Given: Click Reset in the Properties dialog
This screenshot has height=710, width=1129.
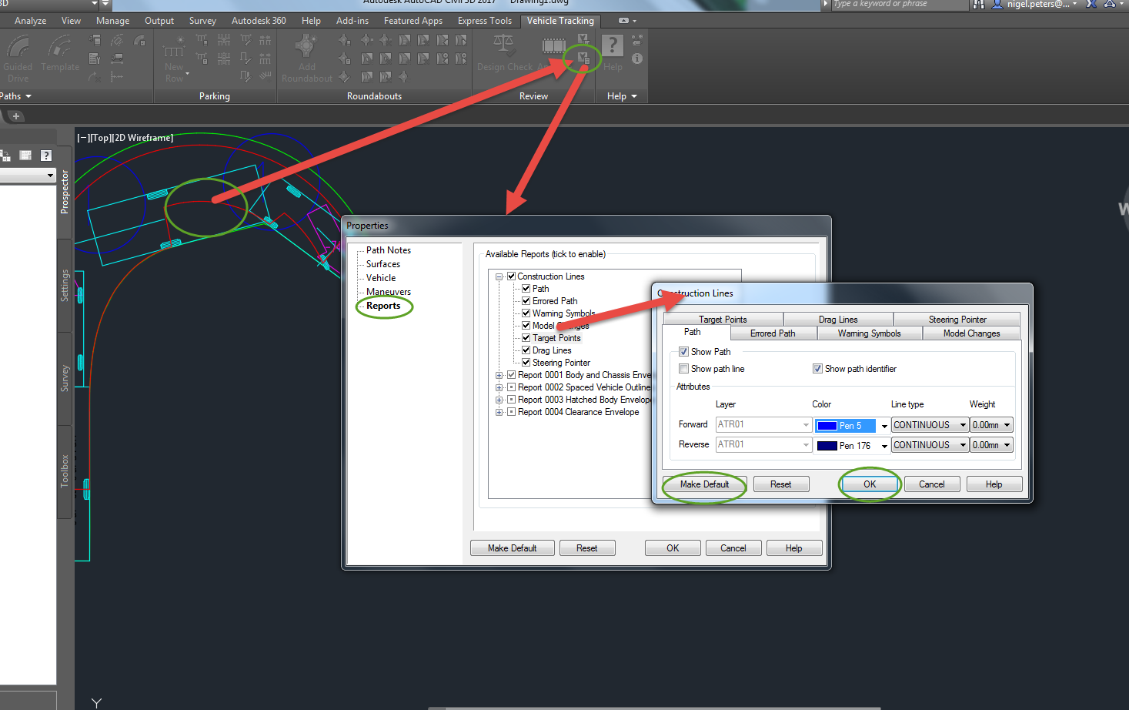Looking at the screenshot, I should [x=586, y=548].
